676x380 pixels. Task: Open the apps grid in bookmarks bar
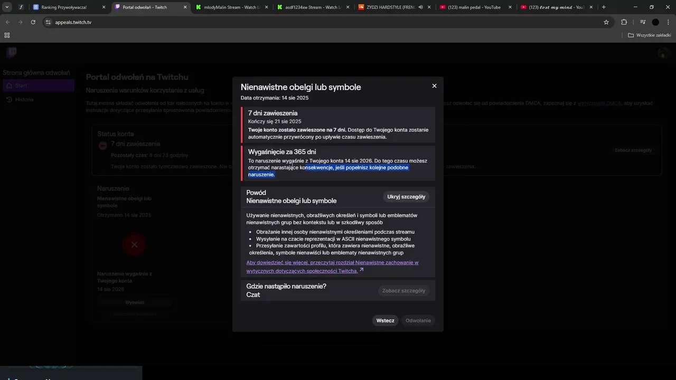[x=7, y=35]
